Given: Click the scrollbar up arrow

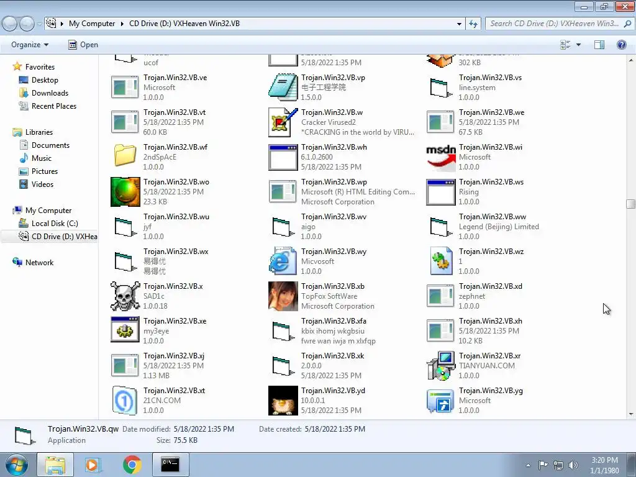Looking at the screenshot, I should pyautogui.click(x=630, y=60).
